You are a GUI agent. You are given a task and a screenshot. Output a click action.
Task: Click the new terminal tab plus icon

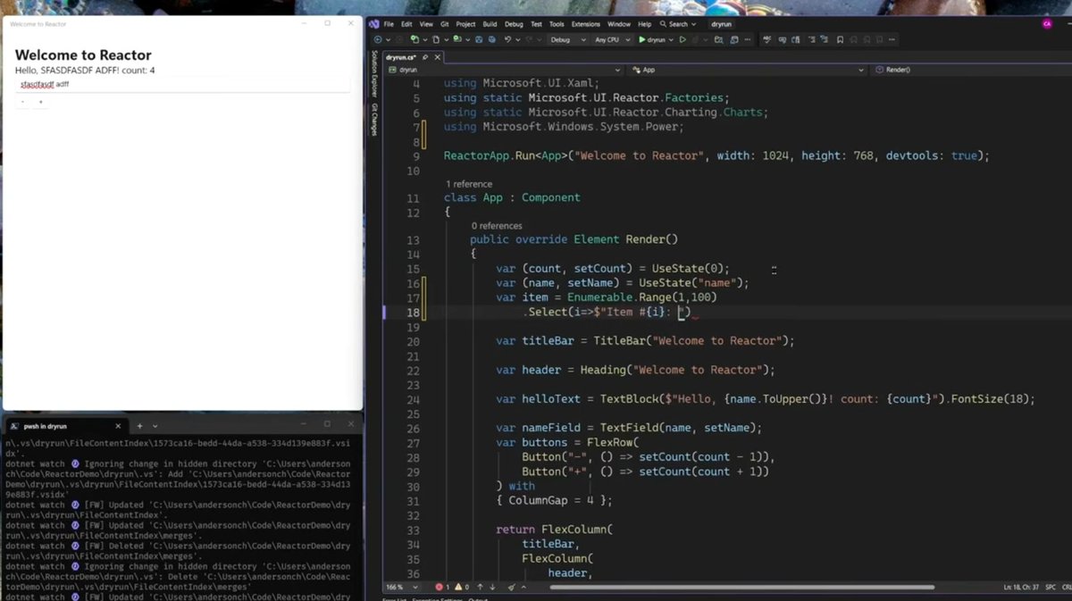pyautogui.click(x=139, y=426)
